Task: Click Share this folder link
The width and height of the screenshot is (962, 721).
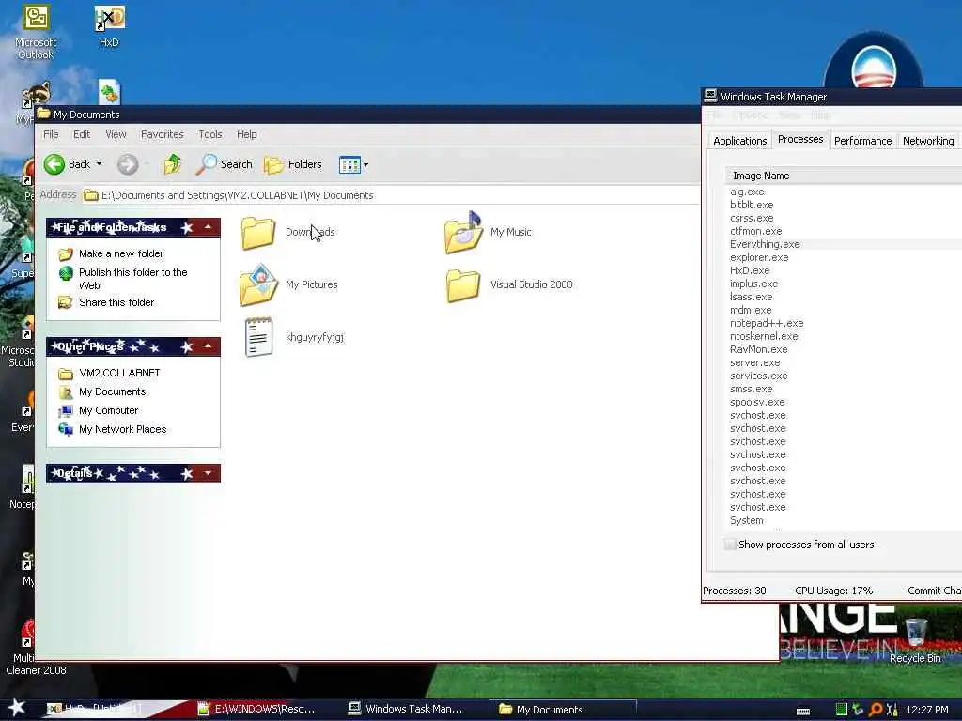Action: pyautogui.click(x=116, y=302)
